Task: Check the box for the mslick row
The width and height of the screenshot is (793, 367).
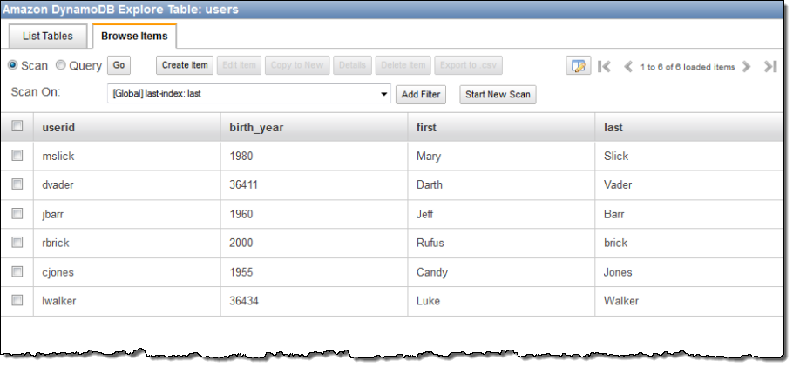Action: pos(17,156)
